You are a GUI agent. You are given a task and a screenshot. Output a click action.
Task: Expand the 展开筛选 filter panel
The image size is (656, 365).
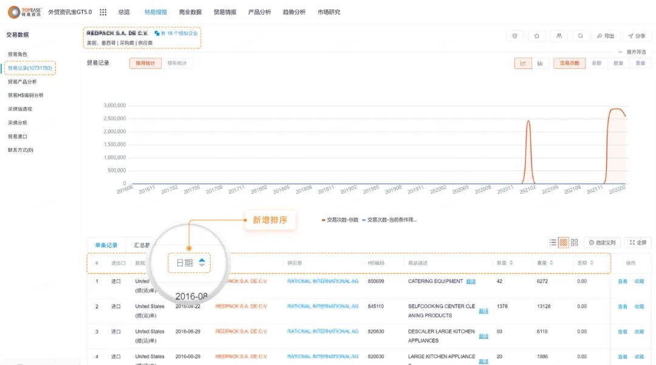[632, 52]
